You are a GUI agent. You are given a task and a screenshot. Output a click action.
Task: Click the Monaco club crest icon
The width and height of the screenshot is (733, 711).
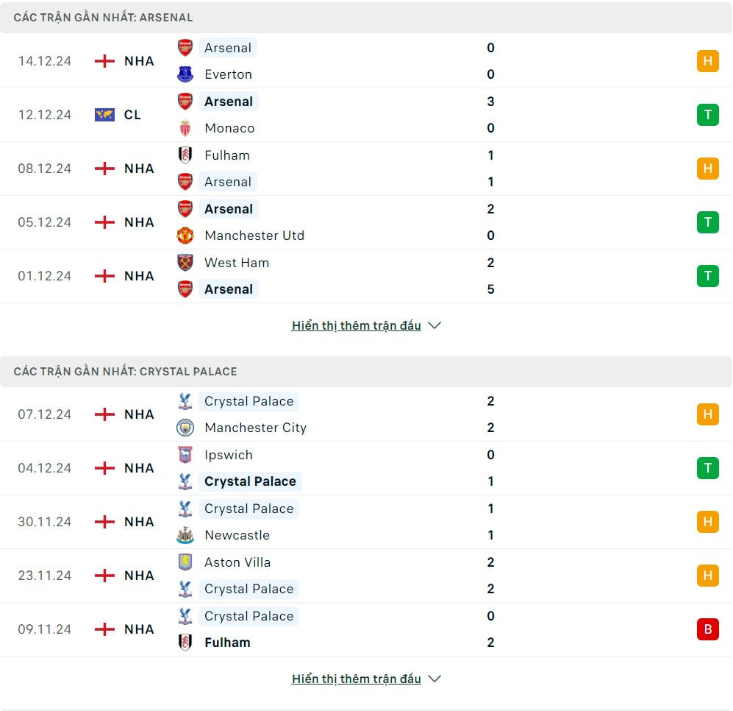coord(185,128)
